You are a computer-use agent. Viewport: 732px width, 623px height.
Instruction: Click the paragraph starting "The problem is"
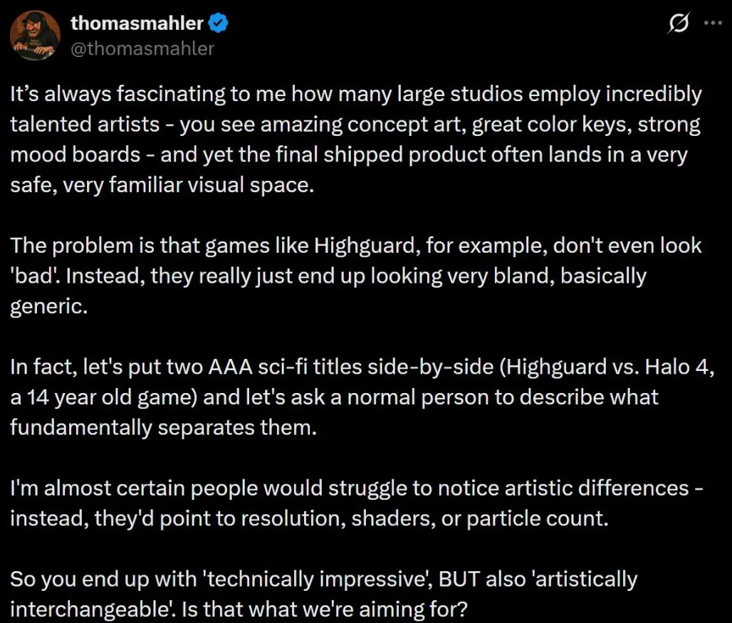tap(356, 275)
